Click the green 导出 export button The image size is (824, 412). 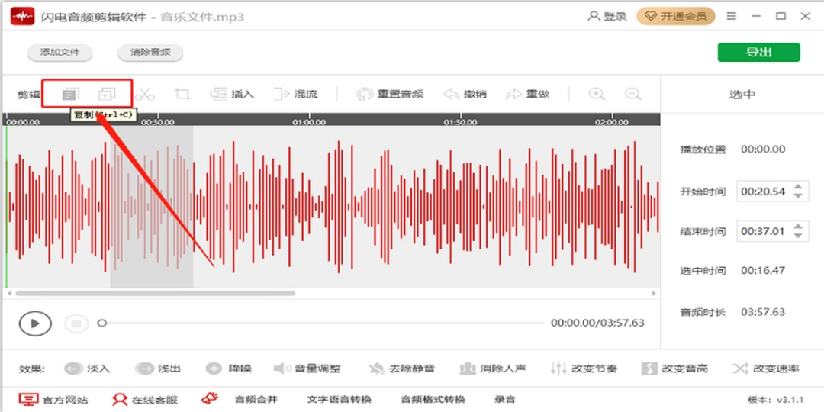759,53
